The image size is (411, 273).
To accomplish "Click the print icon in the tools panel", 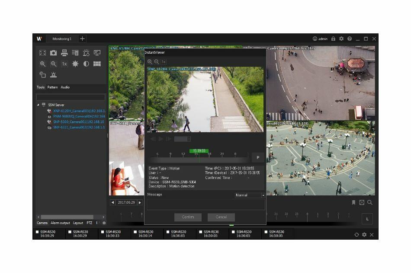I will pos(64,53).
